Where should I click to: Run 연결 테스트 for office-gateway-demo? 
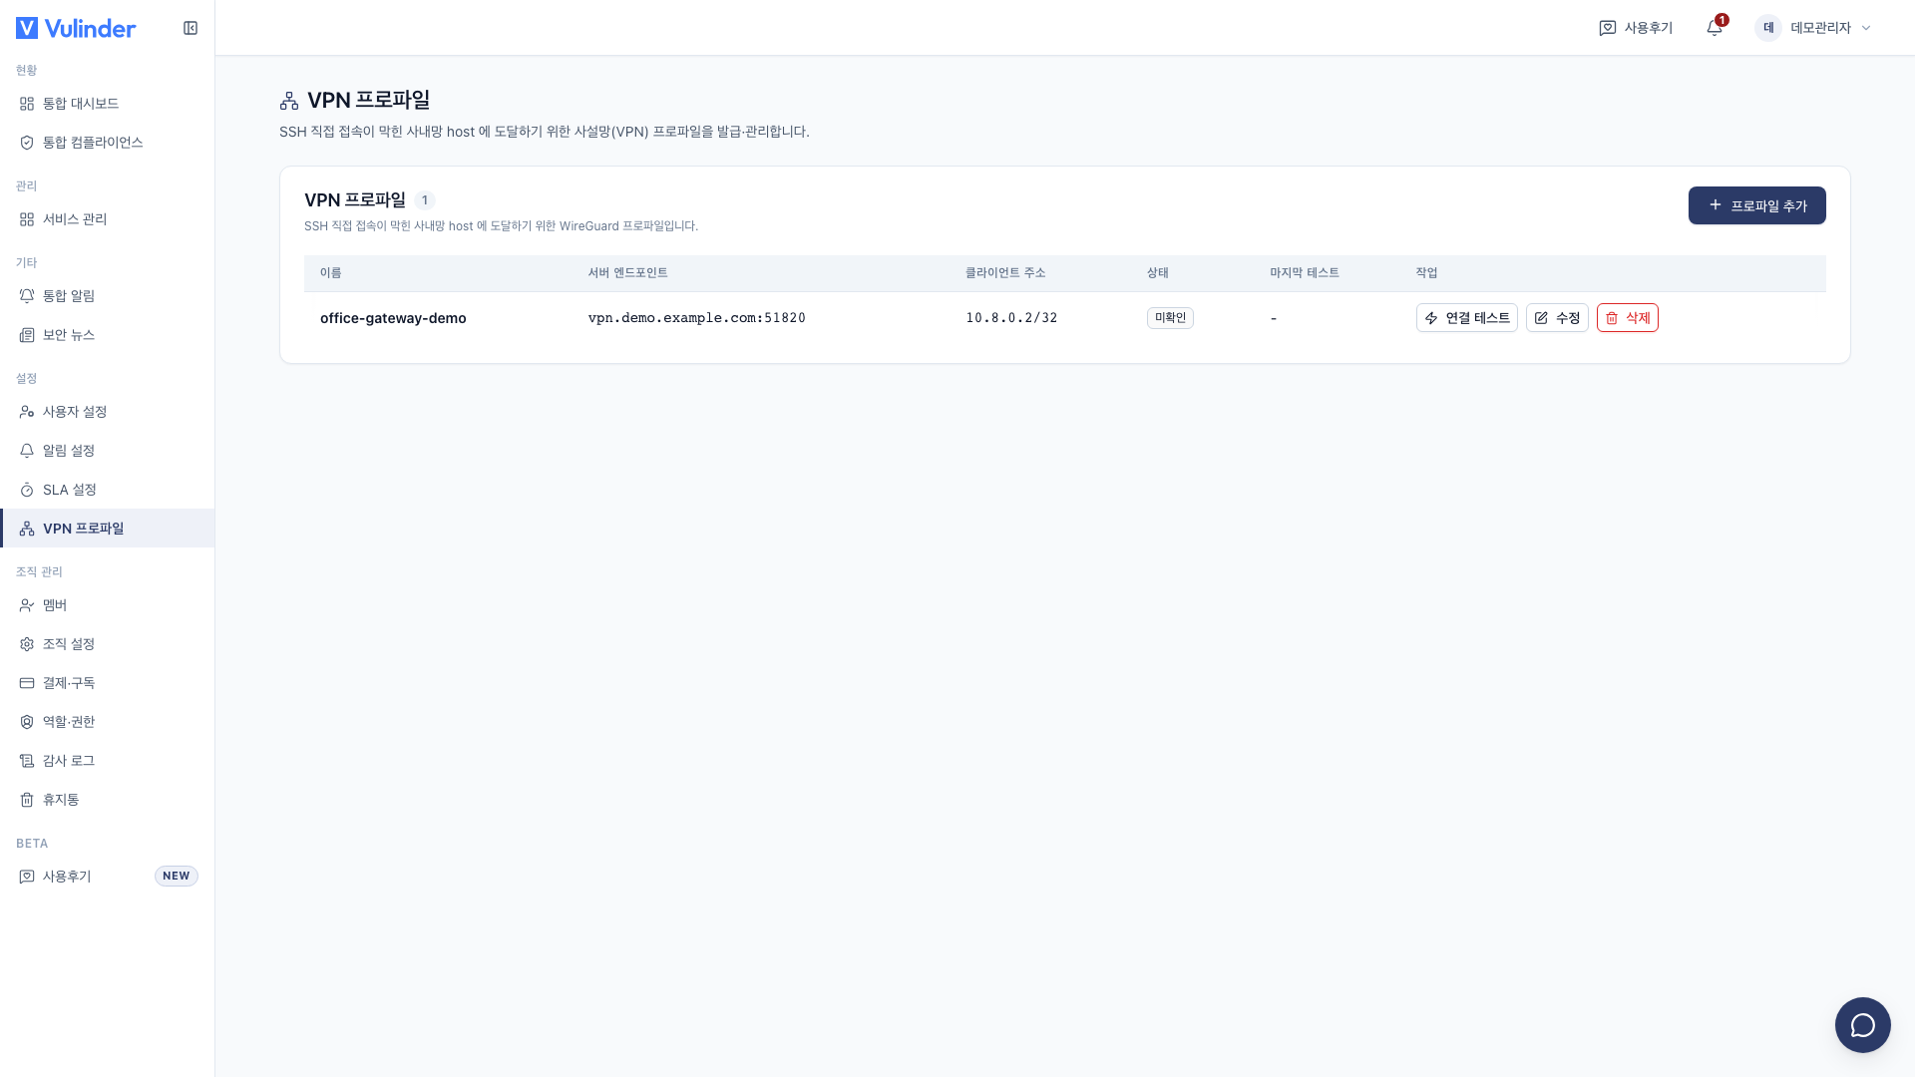(x=1467, y=318)
